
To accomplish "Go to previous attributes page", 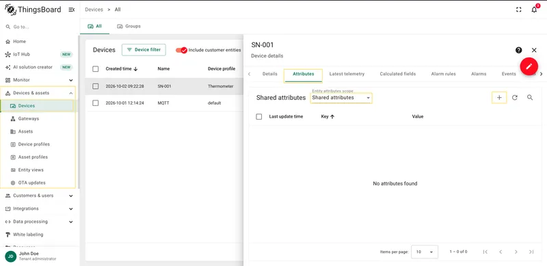I will click(x=501, y=252).
